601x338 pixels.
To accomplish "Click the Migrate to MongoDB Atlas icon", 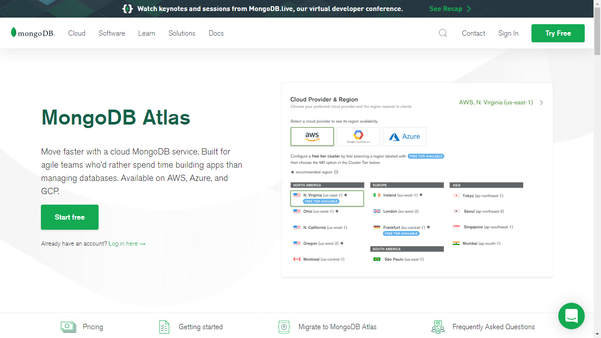I will [284, 327].
